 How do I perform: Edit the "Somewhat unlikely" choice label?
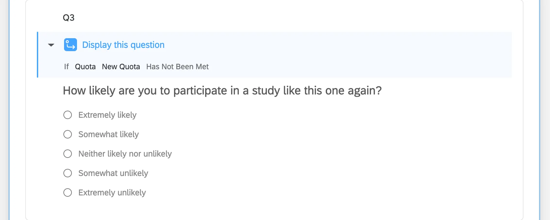click(x=113, y=173)
